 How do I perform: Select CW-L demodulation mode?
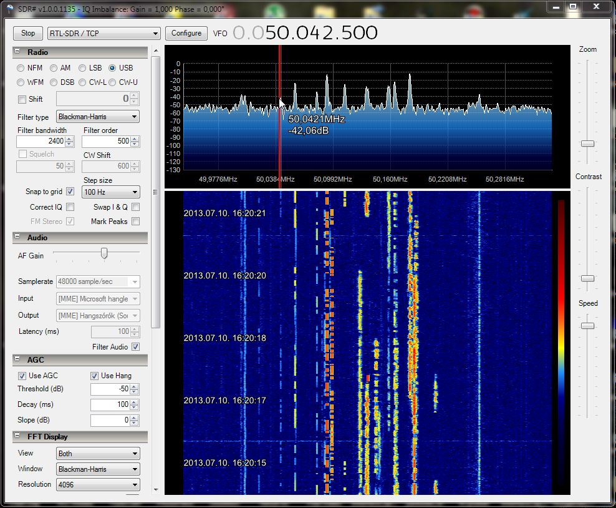[82, 82]
